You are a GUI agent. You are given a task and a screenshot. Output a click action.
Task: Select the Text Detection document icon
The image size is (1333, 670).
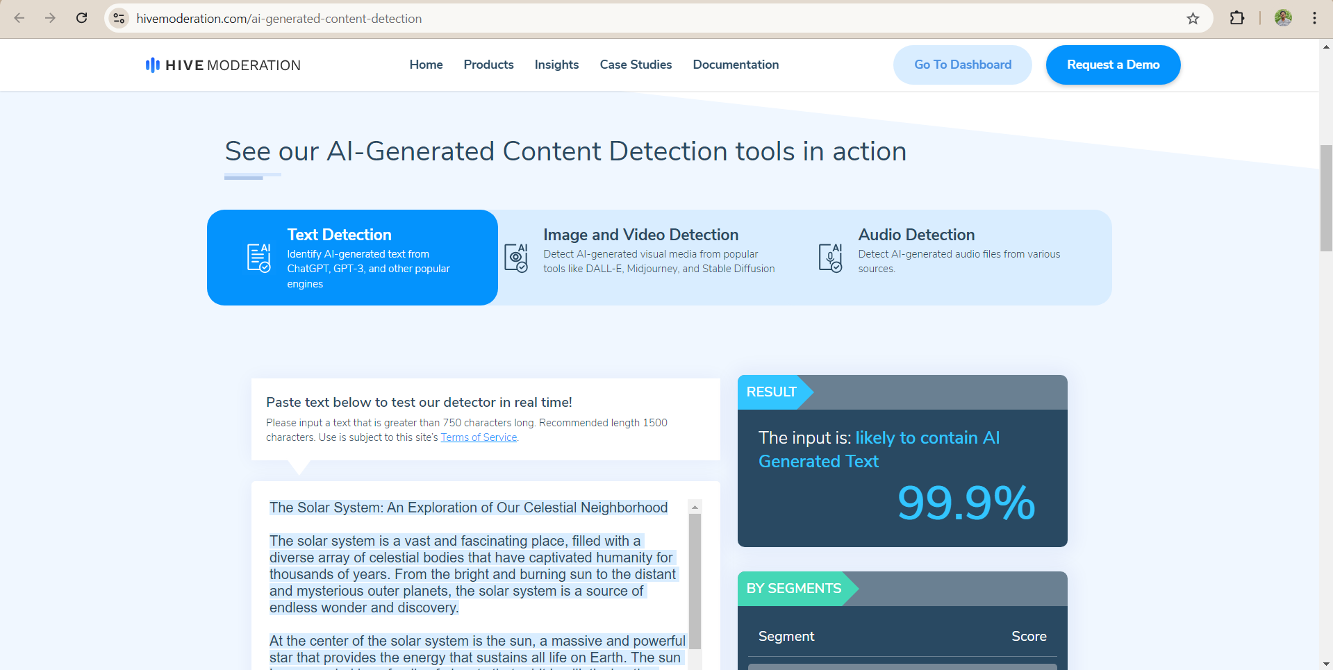coord(257,257)
